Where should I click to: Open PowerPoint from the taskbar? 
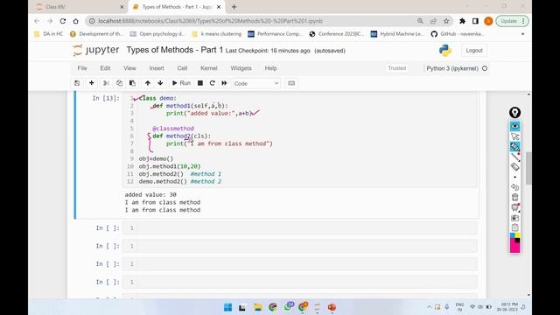click(332, 307)
